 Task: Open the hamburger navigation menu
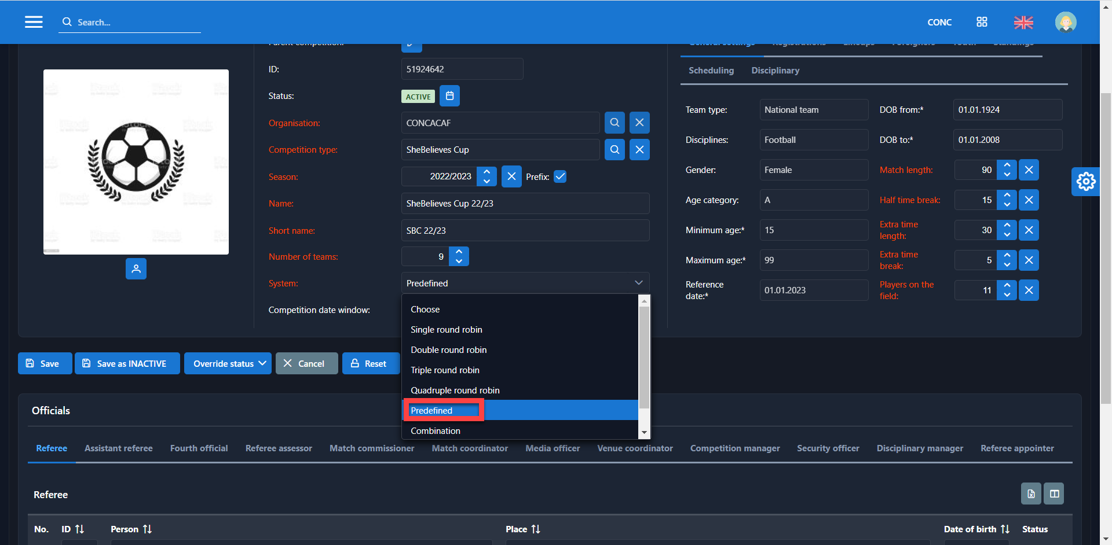pos(34,22)
